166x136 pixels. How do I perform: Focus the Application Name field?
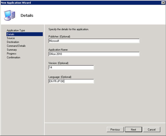pos(94,54)
